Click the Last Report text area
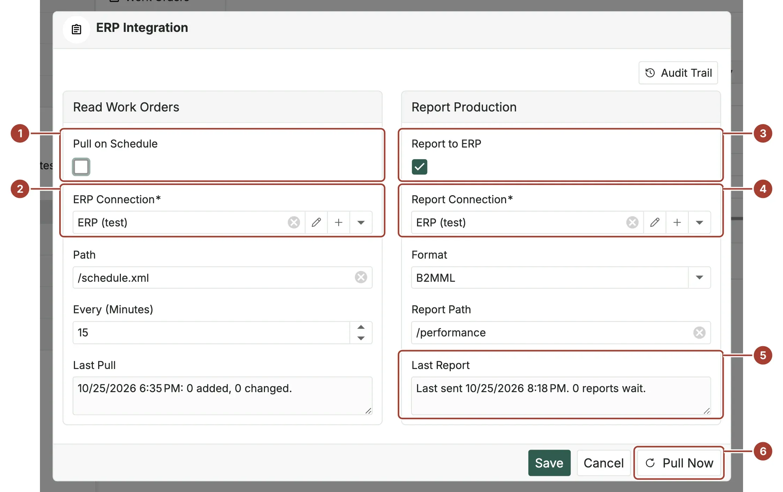Viewport: 783px width, 492px height. tap(561, 396)
